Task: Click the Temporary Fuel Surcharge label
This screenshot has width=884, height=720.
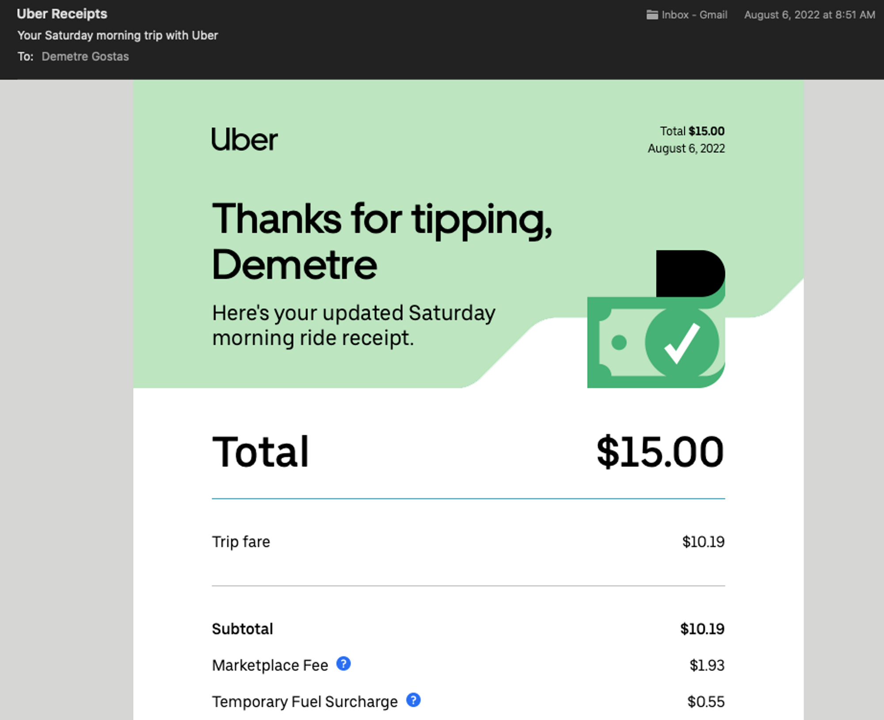Action: point(305,701)
